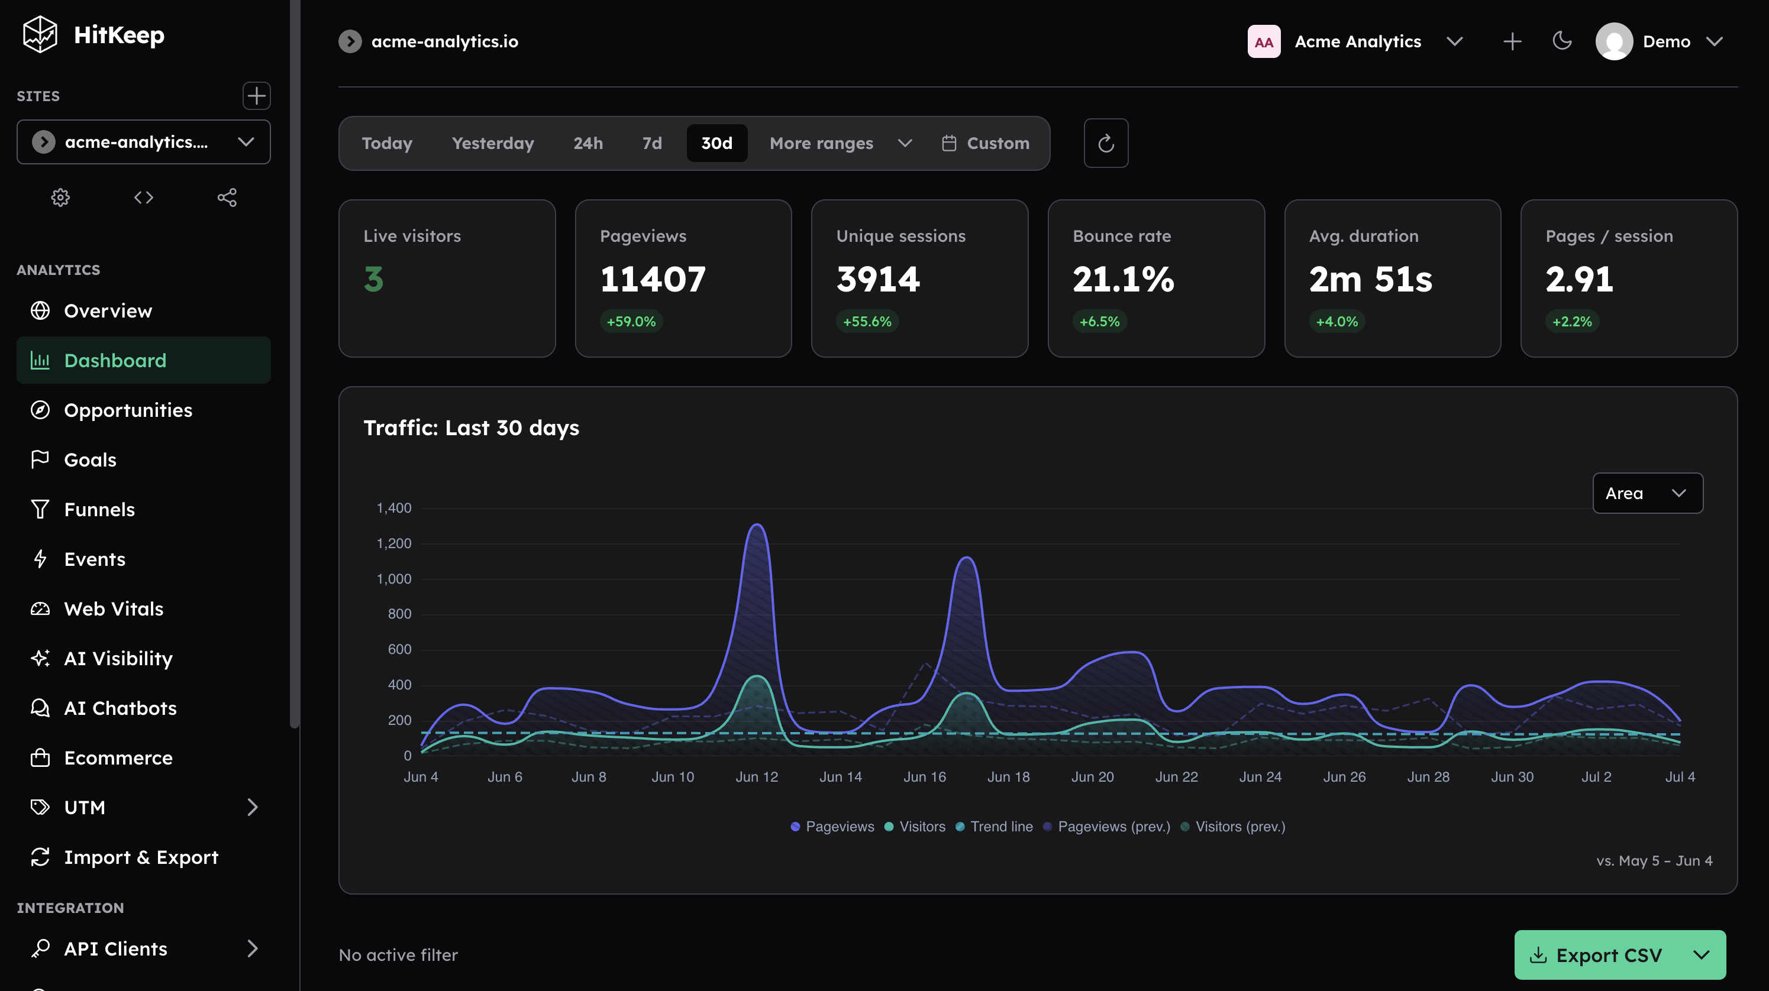
Task: Click the arrow icon beside acme-analytics.io header
Action: (350, 42)
